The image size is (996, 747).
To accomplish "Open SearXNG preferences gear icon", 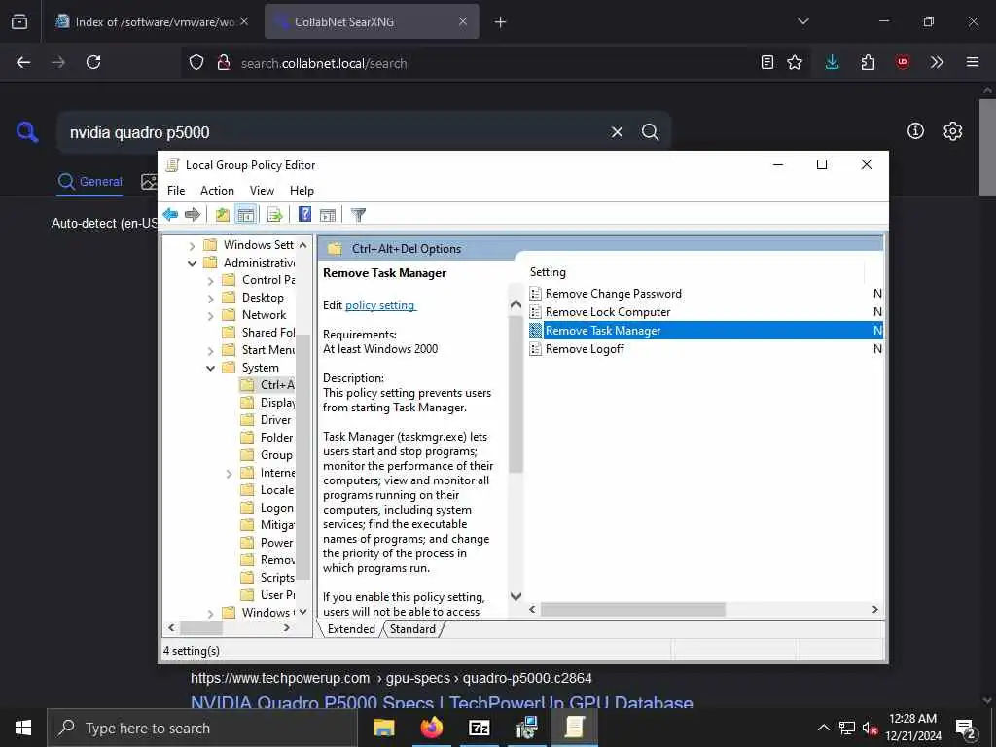I will click(953, 131).
